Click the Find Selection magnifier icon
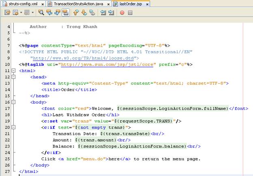This screenshot has height=176, width=253. point(41,13)
